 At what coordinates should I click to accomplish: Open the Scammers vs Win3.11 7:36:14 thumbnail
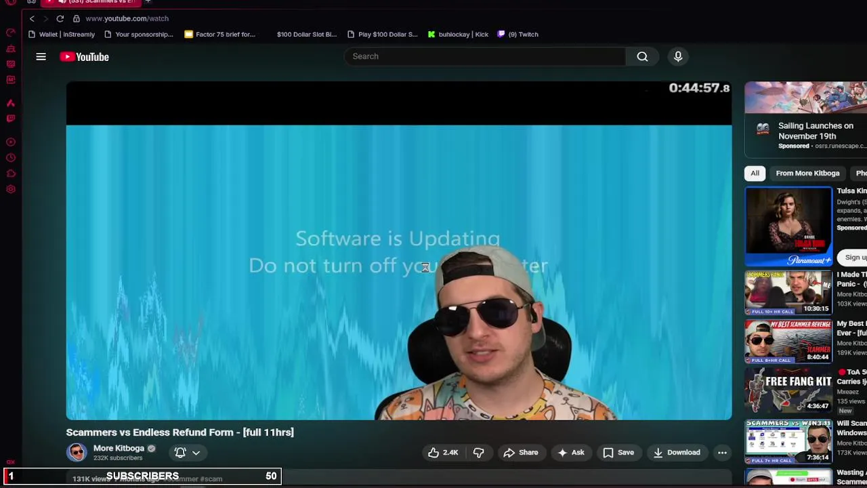(788, 442)
